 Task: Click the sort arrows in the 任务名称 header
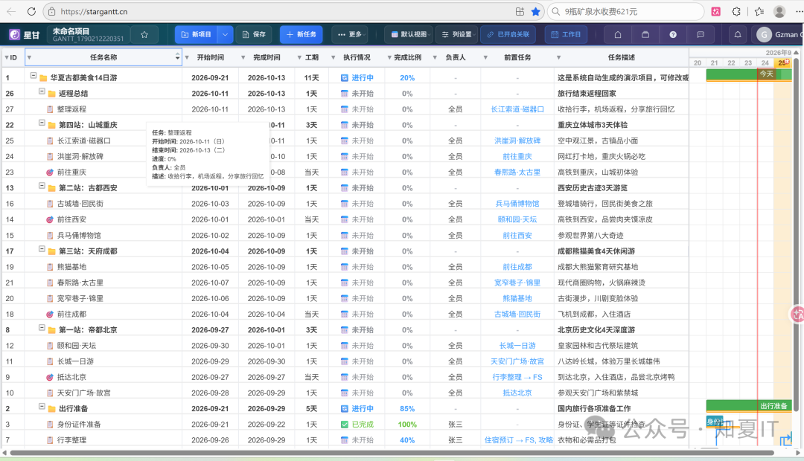pyautogui.click(x=177, y=57)
